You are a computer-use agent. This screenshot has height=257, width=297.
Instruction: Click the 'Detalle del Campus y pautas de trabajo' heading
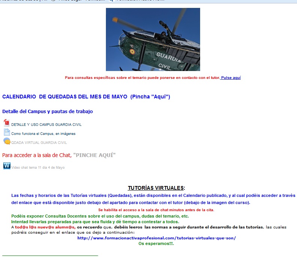click(x=48, y=112)
